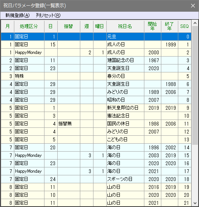The height and width of the screenshot is (207, 199).
Task: Select 海の日 in the SEQ 16 row
Action: coord(125,163)
